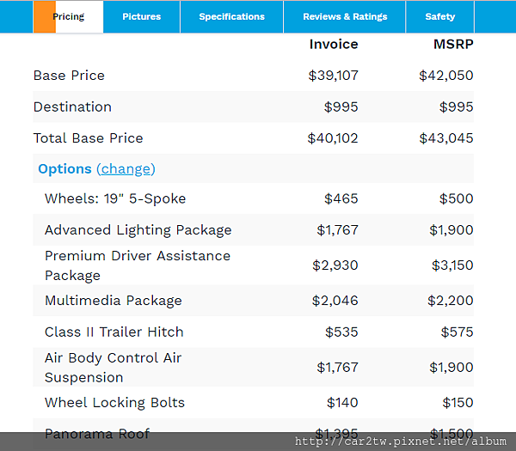Click Advanced Lighting Package option
This screenshot has height=451, width=516.
(138, 230)
